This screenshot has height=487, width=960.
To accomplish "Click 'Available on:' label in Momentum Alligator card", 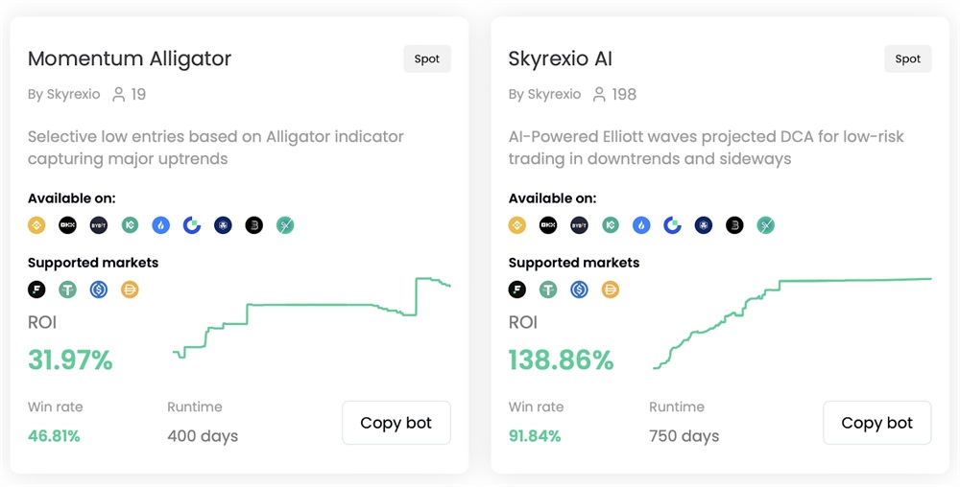I will pyautogui.click(x=72, y=198).
